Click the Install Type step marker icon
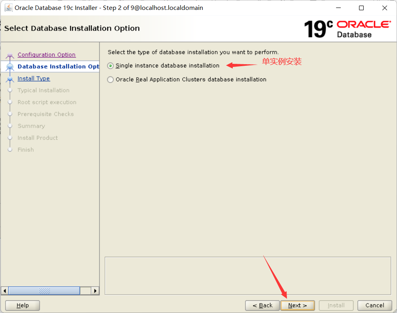The image size is (397, 313). point(10,79)
